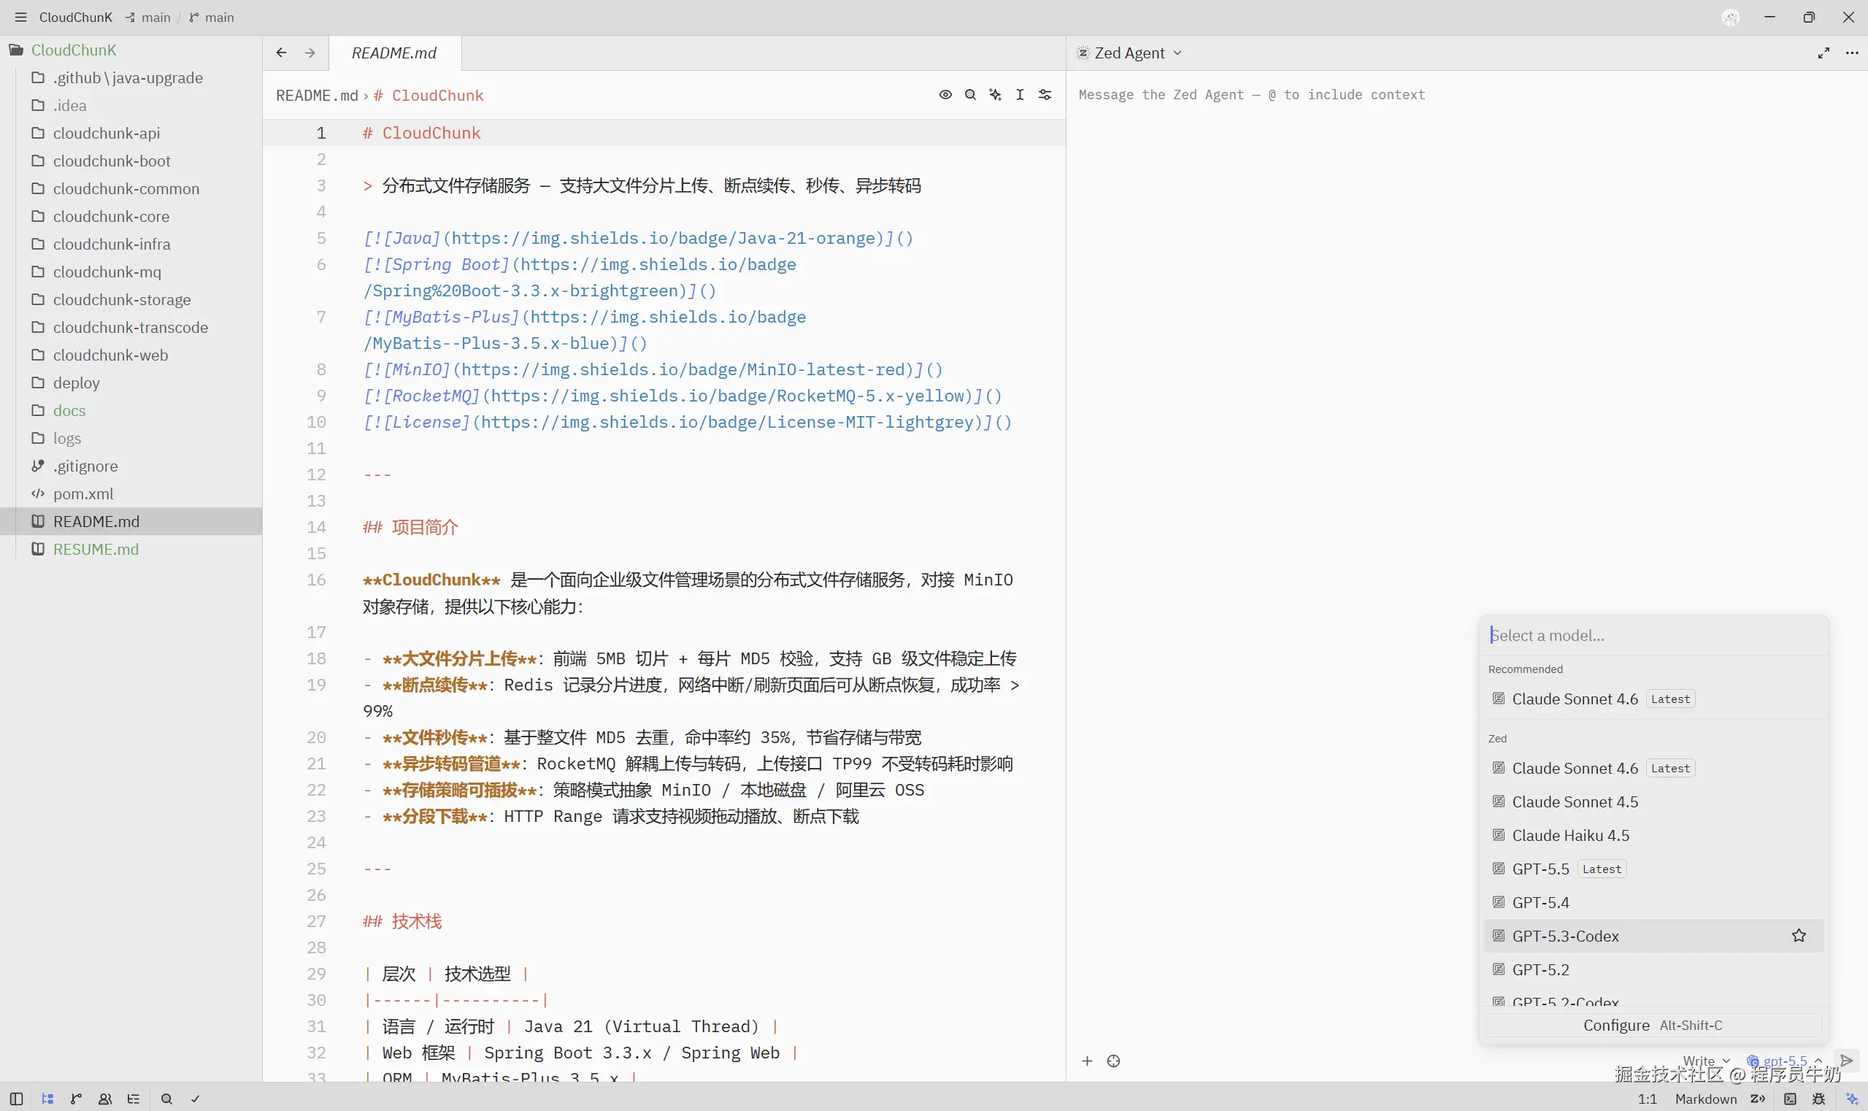Choose GPT-5.2 from the model list

click(x=1653, y=969)
